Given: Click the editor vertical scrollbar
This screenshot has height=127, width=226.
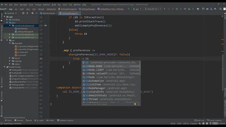Looking at the screenshot, I should pos(222,72).
